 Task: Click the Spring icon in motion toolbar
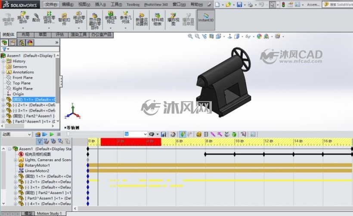[206, 134]
